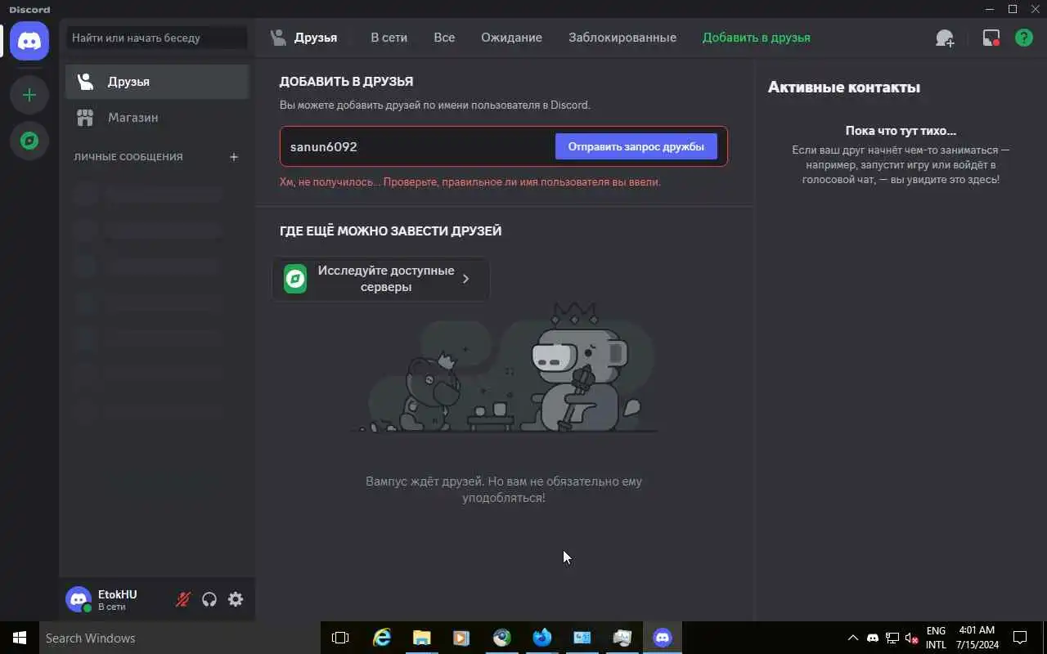Click chevron on Исследуйте доступные серверы
This screenshot has height=654, width=1047.
tap(465, 279)
